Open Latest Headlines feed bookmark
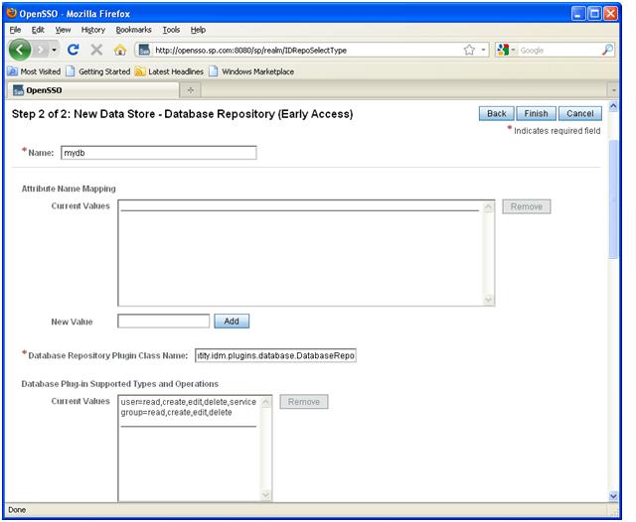 [169, 71]
